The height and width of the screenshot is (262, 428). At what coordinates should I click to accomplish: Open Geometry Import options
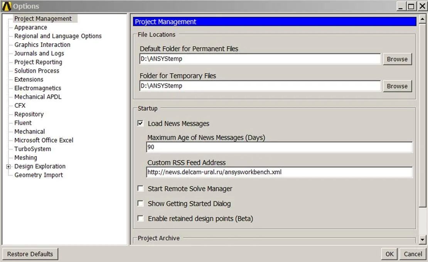[39, 175]
